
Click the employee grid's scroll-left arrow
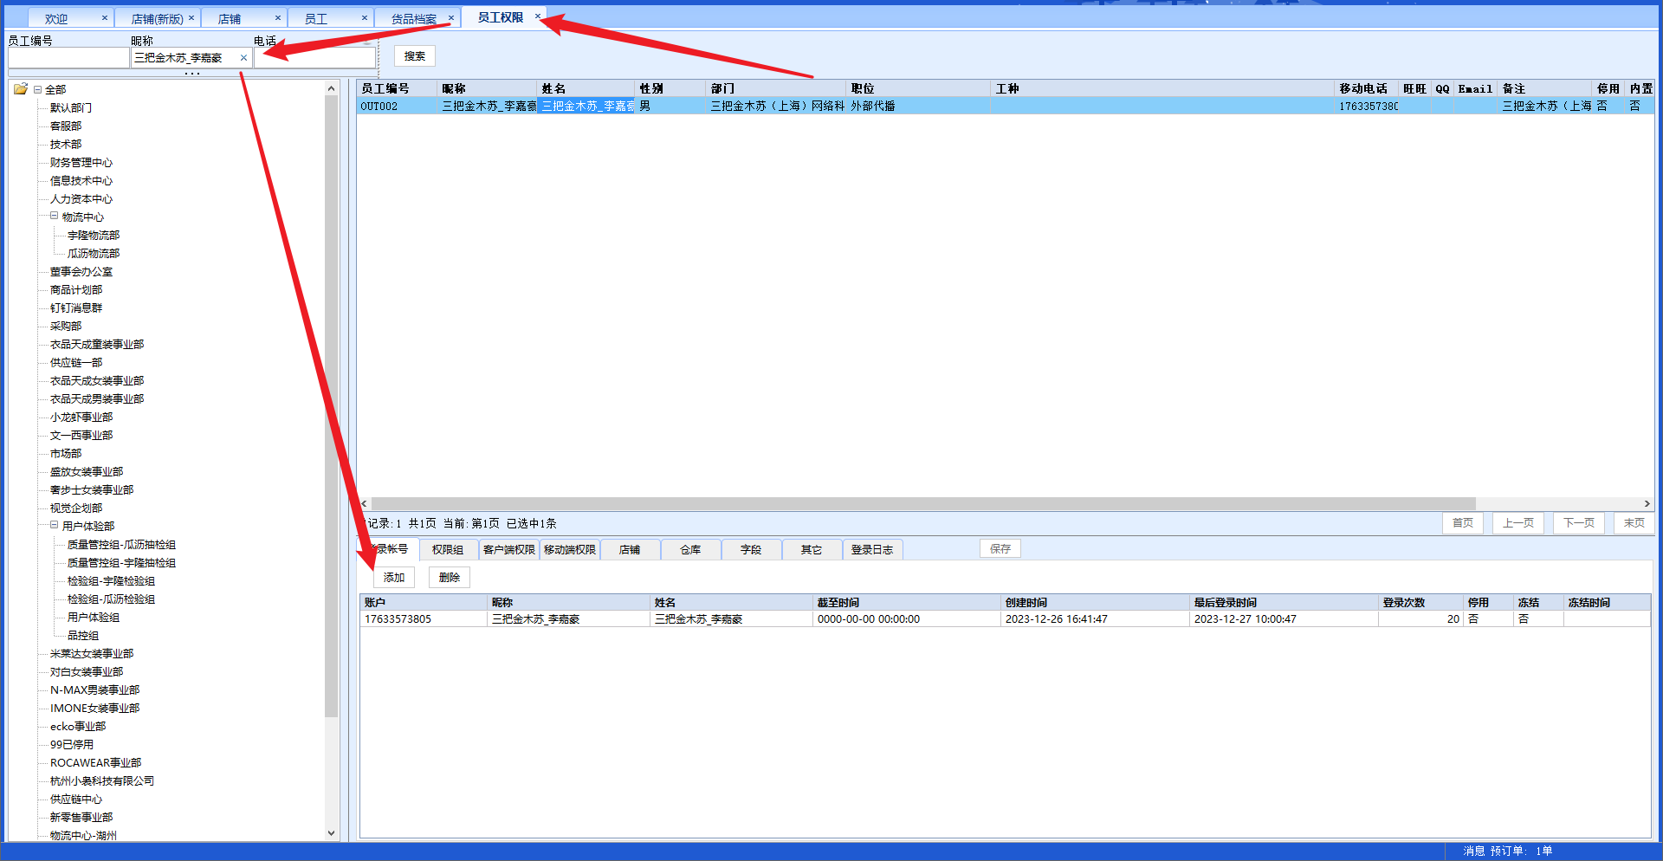tap(364, 503)
